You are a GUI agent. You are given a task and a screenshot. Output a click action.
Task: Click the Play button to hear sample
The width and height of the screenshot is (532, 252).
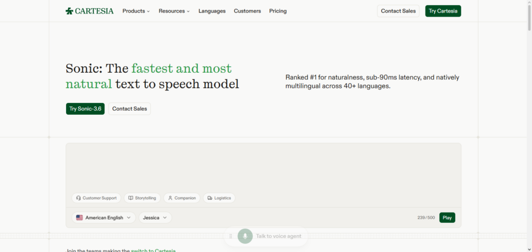tap(447, 218)
